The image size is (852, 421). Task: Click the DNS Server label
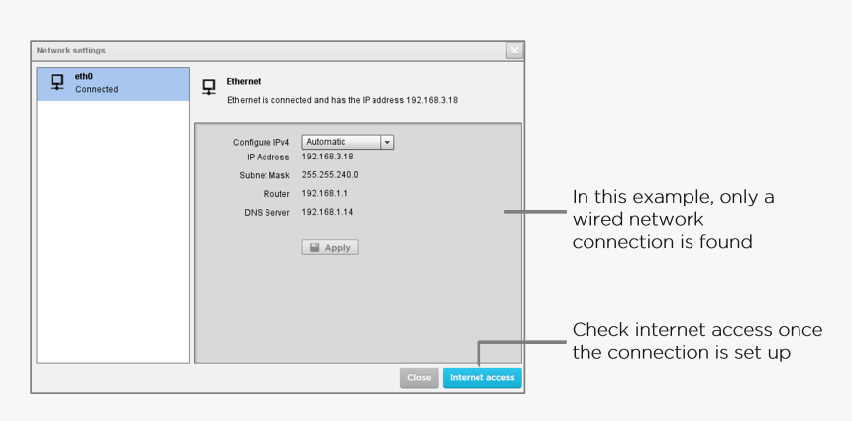pos(266,213)
